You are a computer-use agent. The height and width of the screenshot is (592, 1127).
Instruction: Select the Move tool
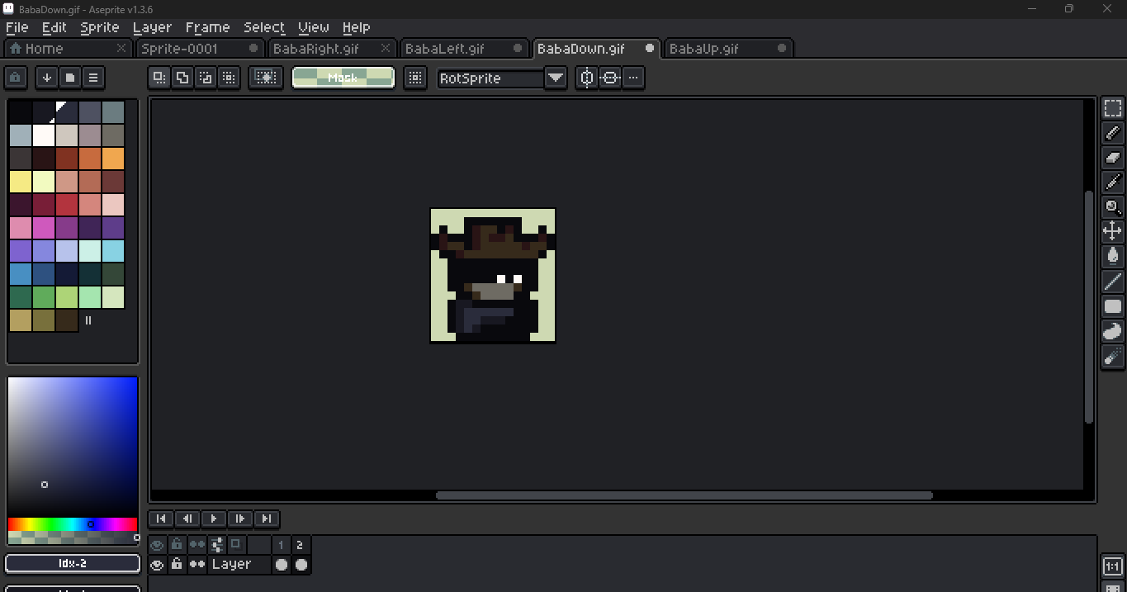coord(1113,232)
